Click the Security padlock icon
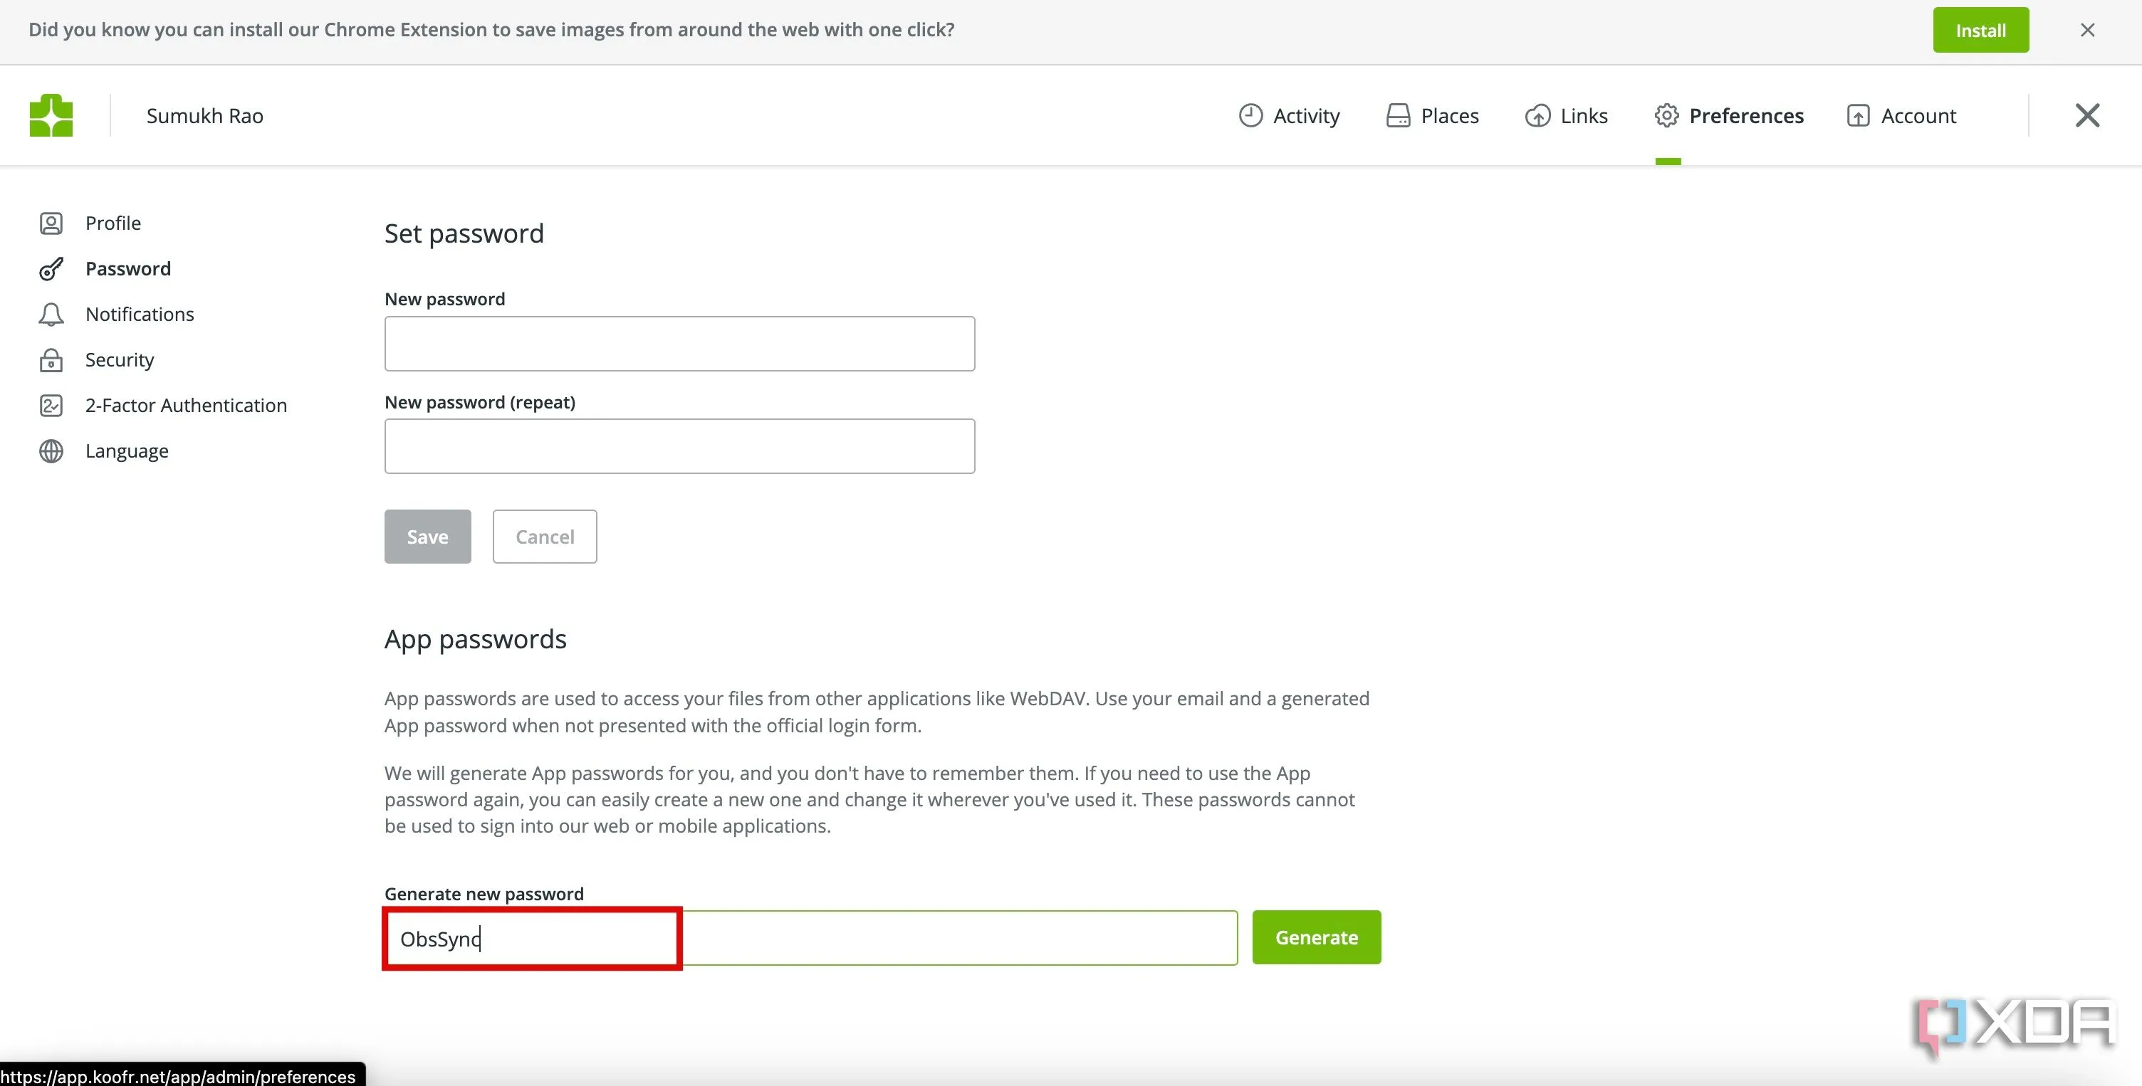The width and height of the screenshot is (2142, 1086). point(51,360)
